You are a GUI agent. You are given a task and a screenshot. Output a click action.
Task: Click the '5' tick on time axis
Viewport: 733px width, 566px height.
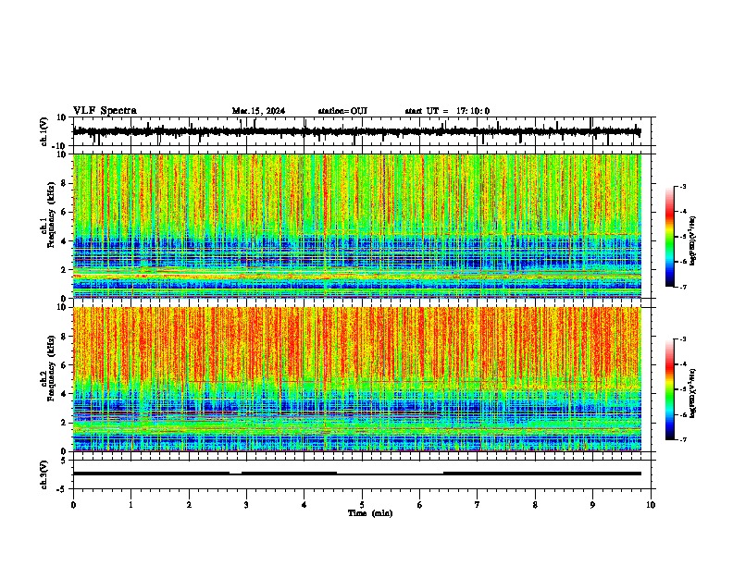tap(362, 505)
